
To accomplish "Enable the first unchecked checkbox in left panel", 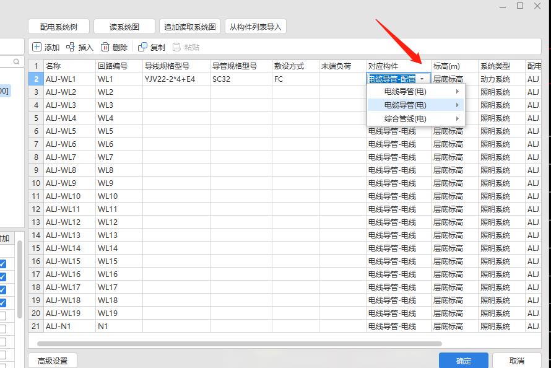I will click(x=2, y=316).
